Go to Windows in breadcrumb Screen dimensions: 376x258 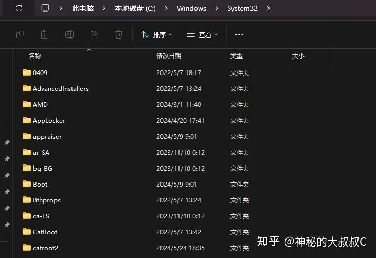click(x=191, y=8)
